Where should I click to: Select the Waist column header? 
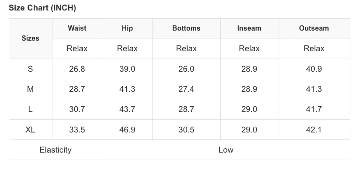77,28
